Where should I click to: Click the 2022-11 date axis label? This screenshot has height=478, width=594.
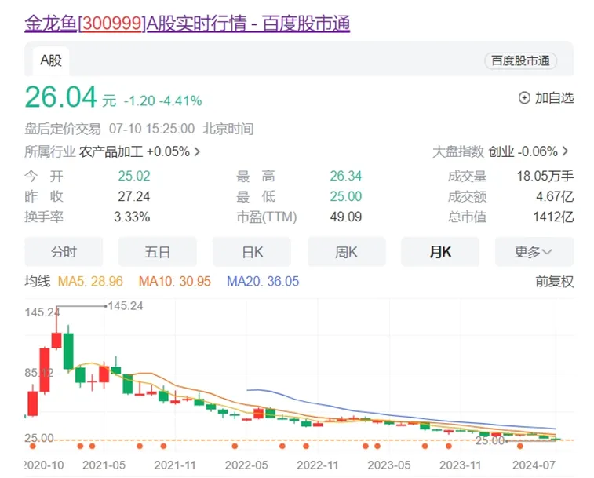(318, 465)
